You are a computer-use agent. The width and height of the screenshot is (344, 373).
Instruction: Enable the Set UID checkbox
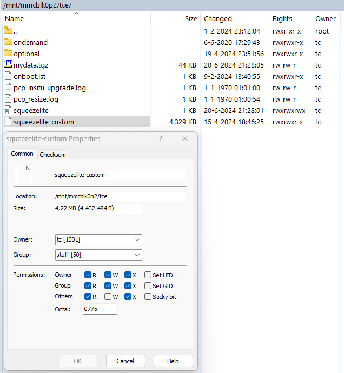(x=148, y=275)
